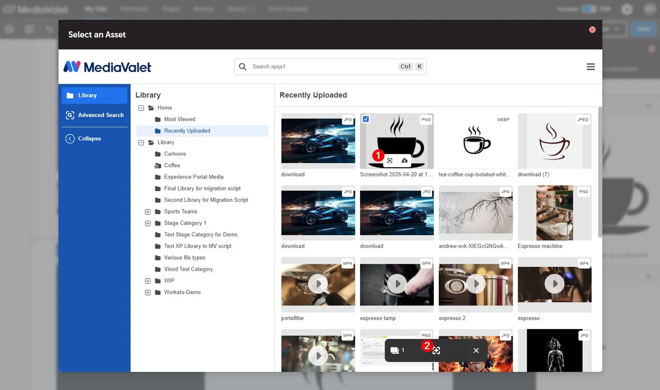This screenshot has height=390, width=660.
Task: Select the black silhouette character JPG thumbnail
Action: tap(555, 350)
